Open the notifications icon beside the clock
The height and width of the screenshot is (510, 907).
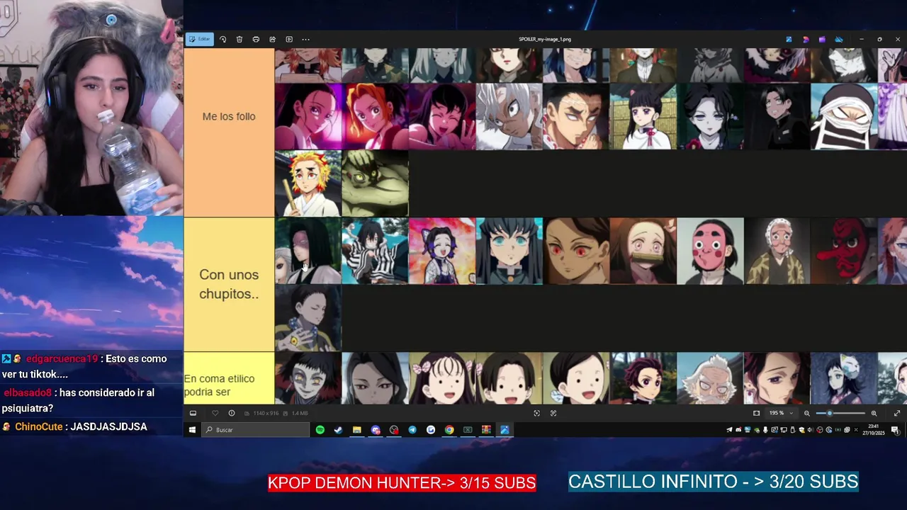pyautogui.click(x=896, y=430)
